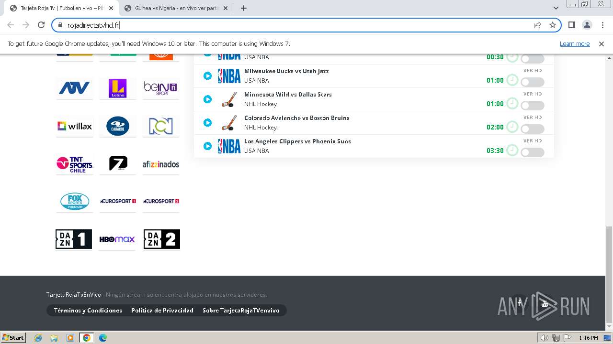Toggle VER HD for Bucks vs Jazz
Image resolution: width=613 pixels, height=344 pixels.
[x=533, y=82]
